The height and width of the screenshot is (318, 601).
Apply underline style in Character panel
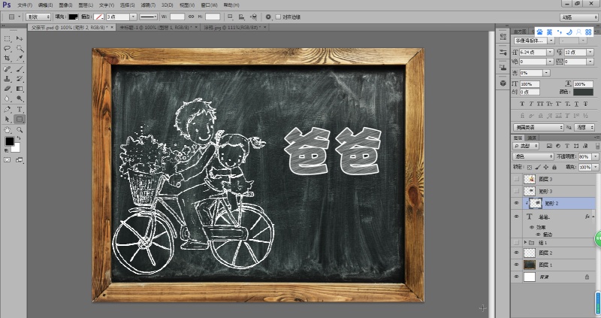click(576, 104)
